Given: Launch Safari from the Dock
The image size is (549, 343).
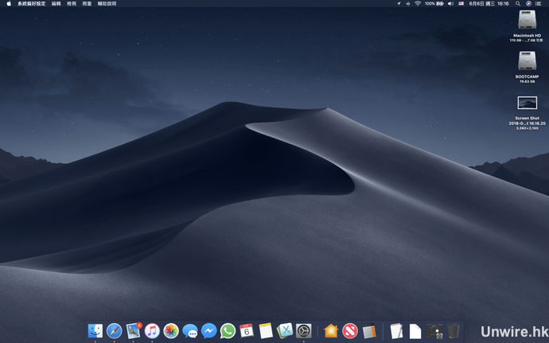Looking at the screenshot, I should click(114, 331).
